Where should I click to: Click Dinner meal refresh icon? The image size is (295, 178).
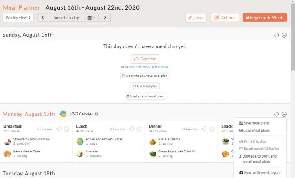point(204,129)
